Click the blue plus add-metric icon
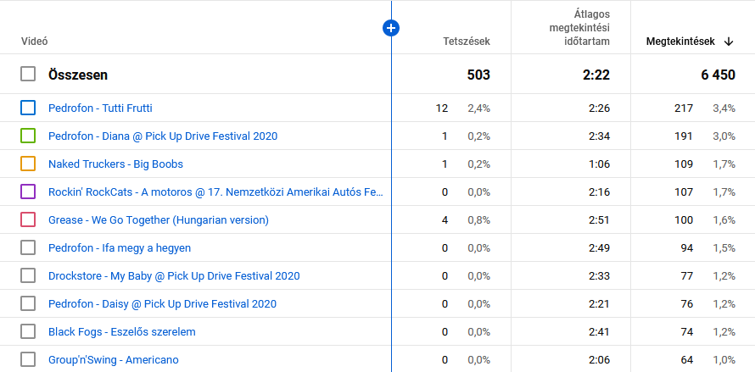The height and width of the screenshot is (372, 755). (391, 28)
